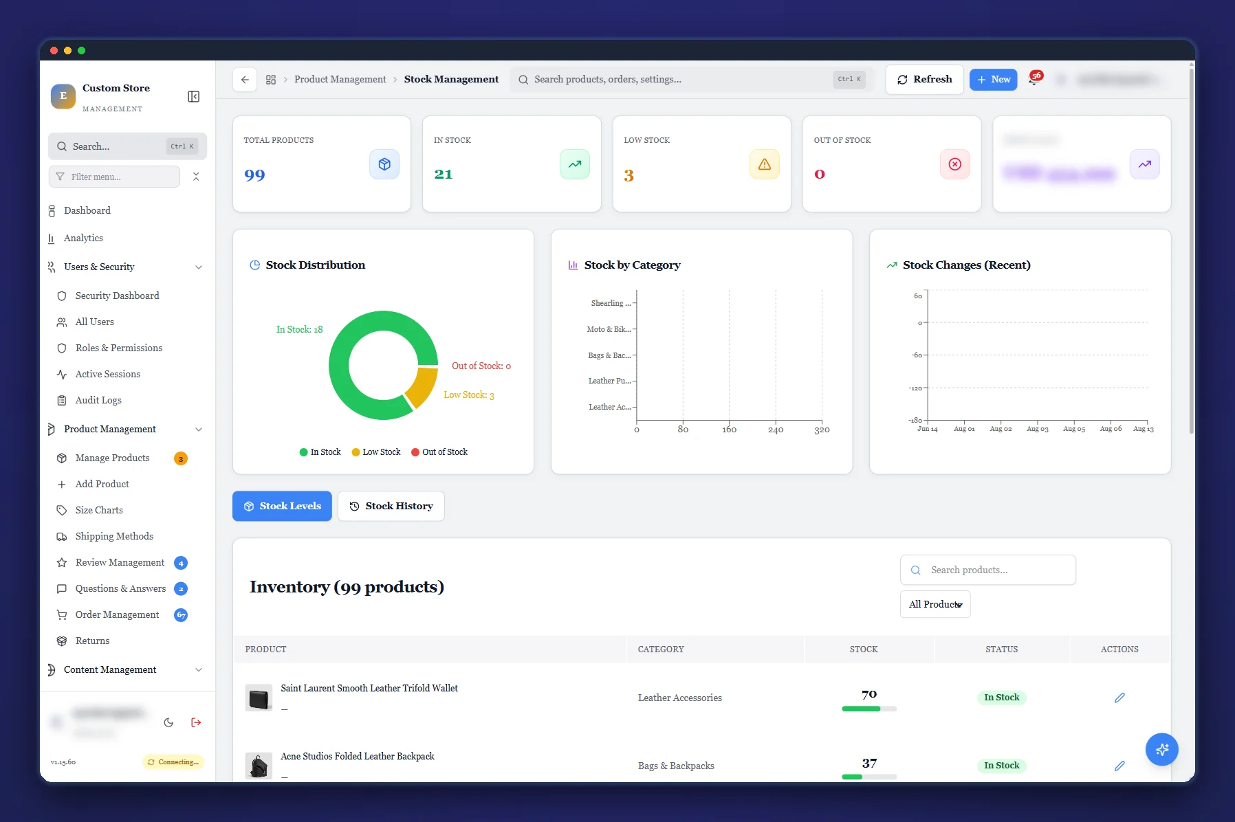Click the In Stock trend icon
The height and width of the screenshot is (822, 1235).
pos(575,164)
